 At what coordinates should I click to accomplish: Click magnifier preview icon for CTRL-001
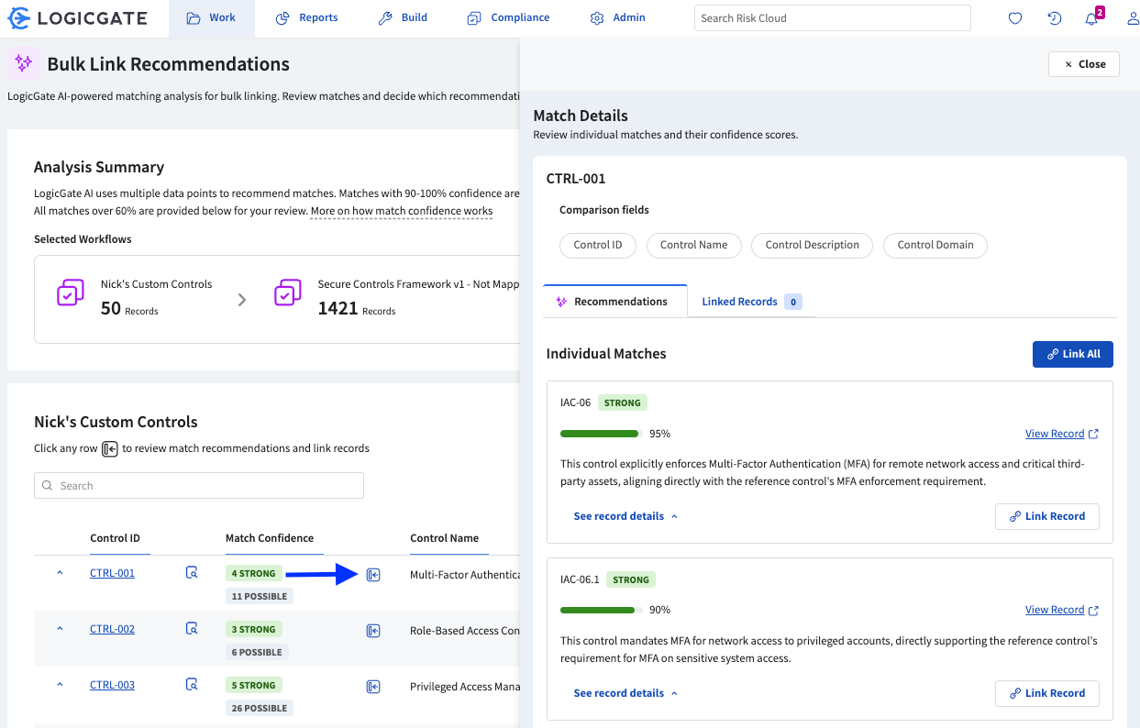tap(192, 573)
